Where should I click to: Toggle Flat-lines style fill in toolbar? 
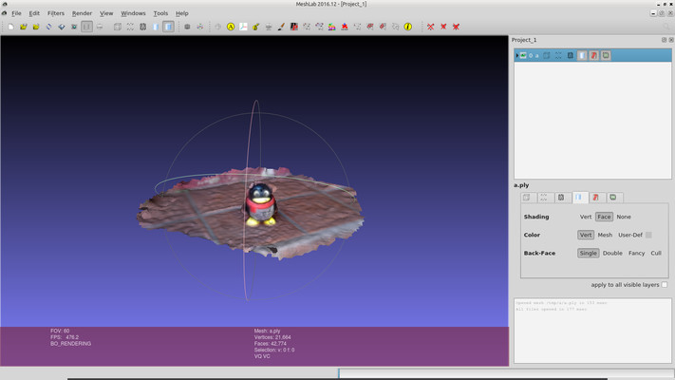click(156, 27)
